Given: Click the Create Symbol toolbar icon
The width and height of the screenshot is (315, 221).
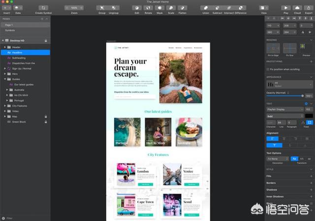Looking at the screenshot, I should pos(43,8).
